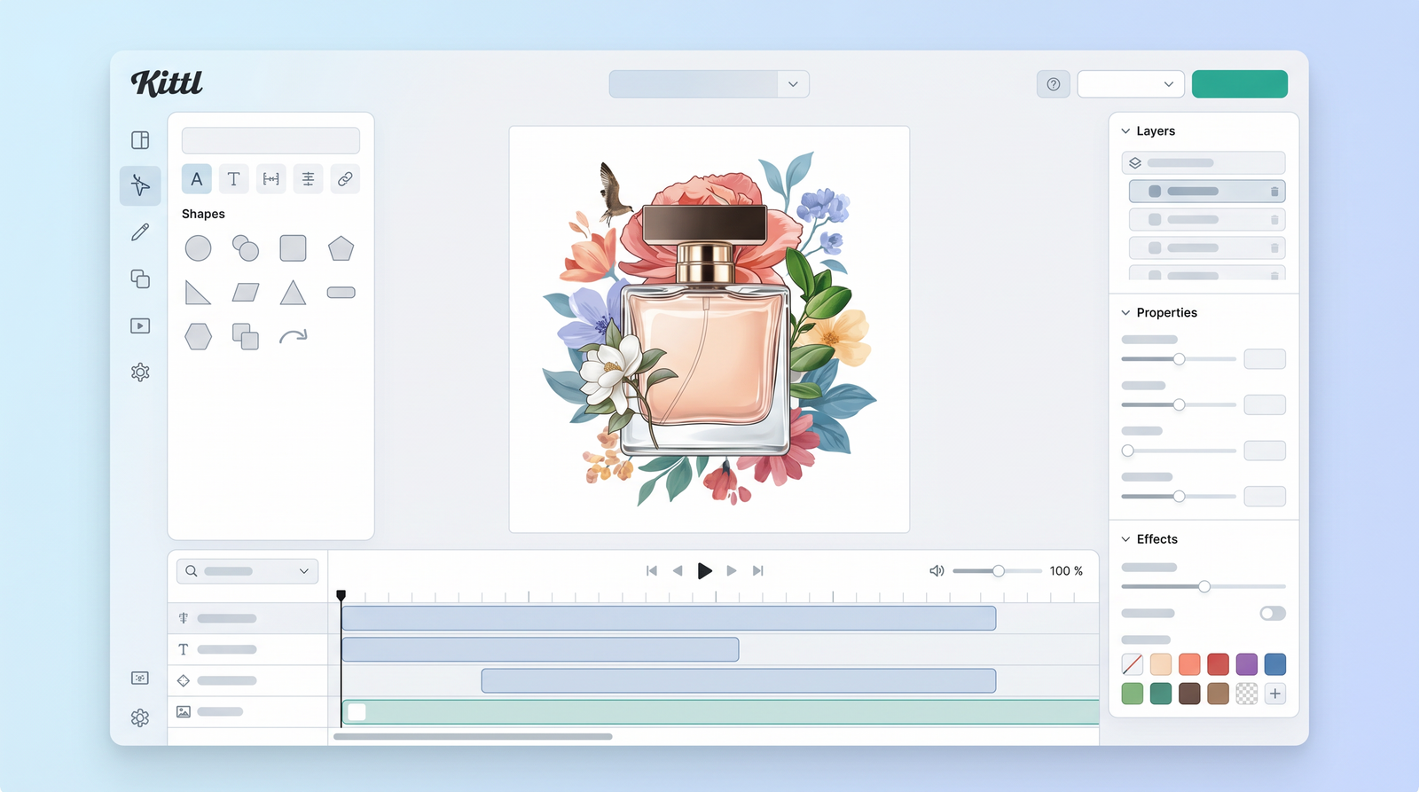Switch to the 'T' text tab

234,179
